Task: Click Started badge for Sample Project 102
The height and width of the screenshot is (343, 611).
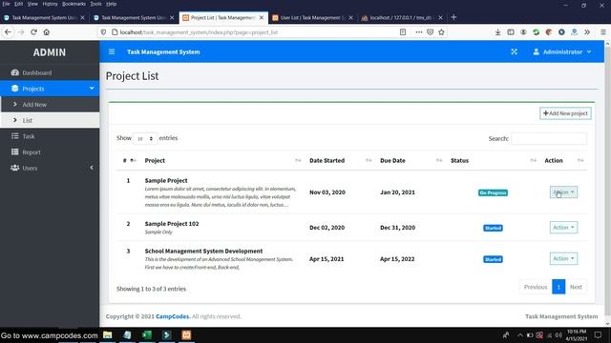Action: pos(493,228)
